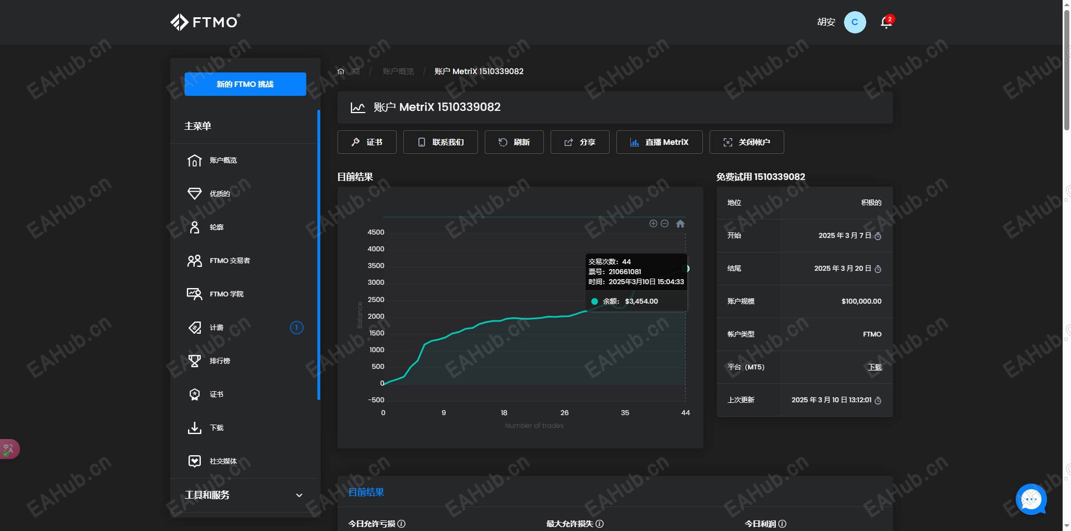Click the diamond icon for 优质的
The image size is (1071, 531).
click(x=195, y=193)
